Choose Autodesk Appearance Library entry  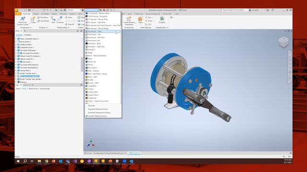tap(99, 113)
